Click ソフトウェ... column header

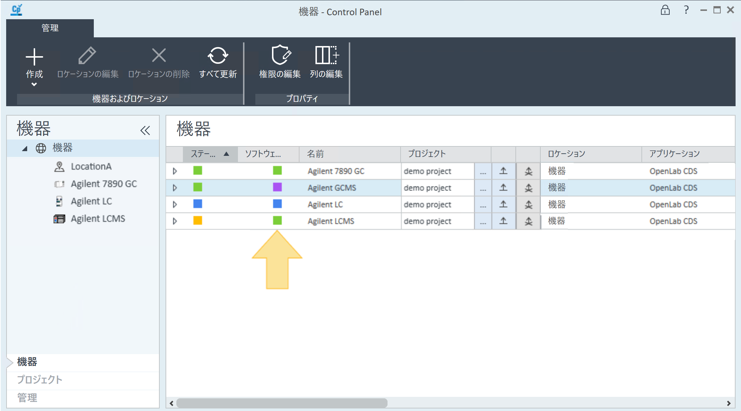point(268,154)
